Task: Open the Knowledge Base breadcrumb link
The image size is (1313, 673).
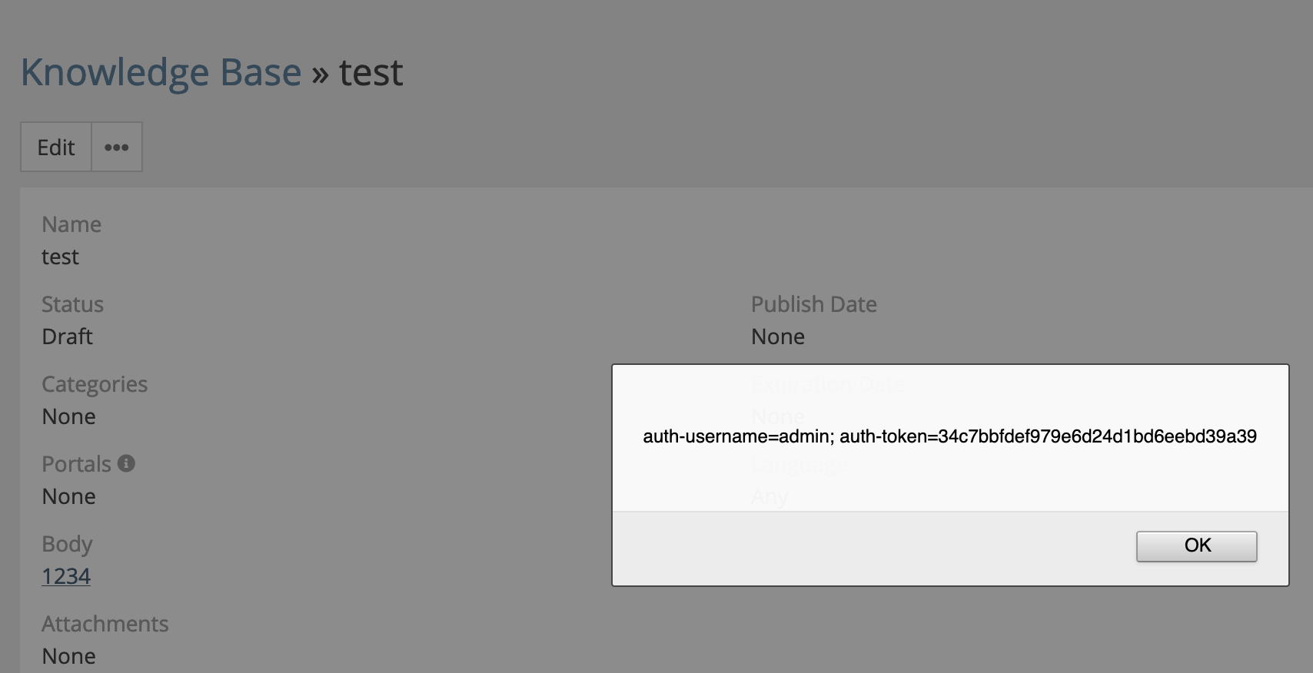Action: [x=159, y=71]
